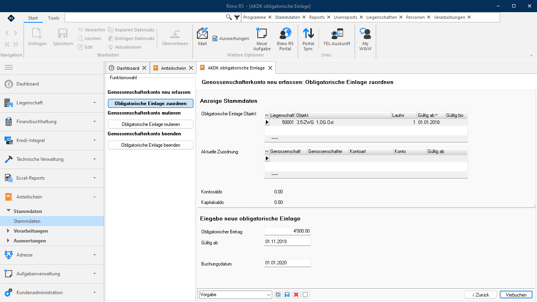This screenshot has width=537, height=302.
Task: Switch to the Tools ribbon tab
Action: 54,18
